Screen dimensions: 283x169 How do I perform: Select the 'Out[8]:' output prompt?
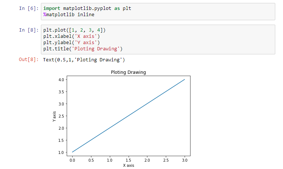coord(29,60)
